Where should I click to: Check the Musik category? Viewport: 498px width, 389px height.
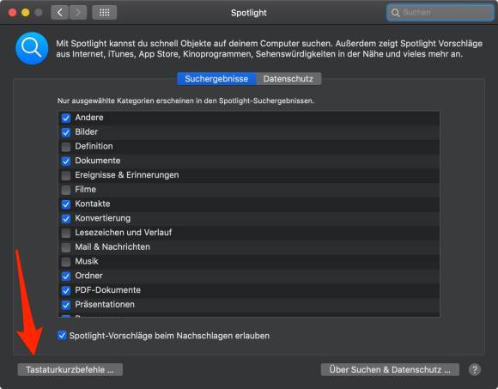[x=66, y=262]
